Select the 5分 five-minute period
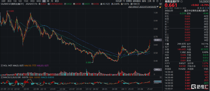 [x=20, y=1]
